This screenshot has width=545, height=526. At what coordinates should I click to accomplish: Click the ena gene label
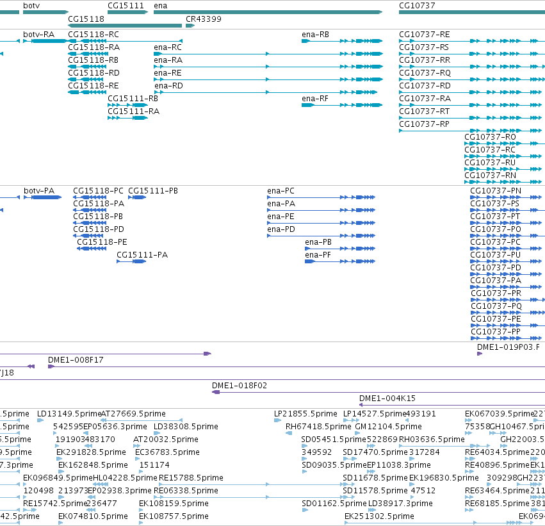click(x=161, y=6)
